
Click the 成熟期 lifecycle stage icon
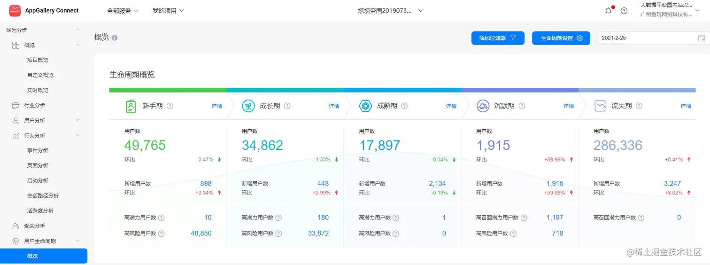[x=365, y=106]
